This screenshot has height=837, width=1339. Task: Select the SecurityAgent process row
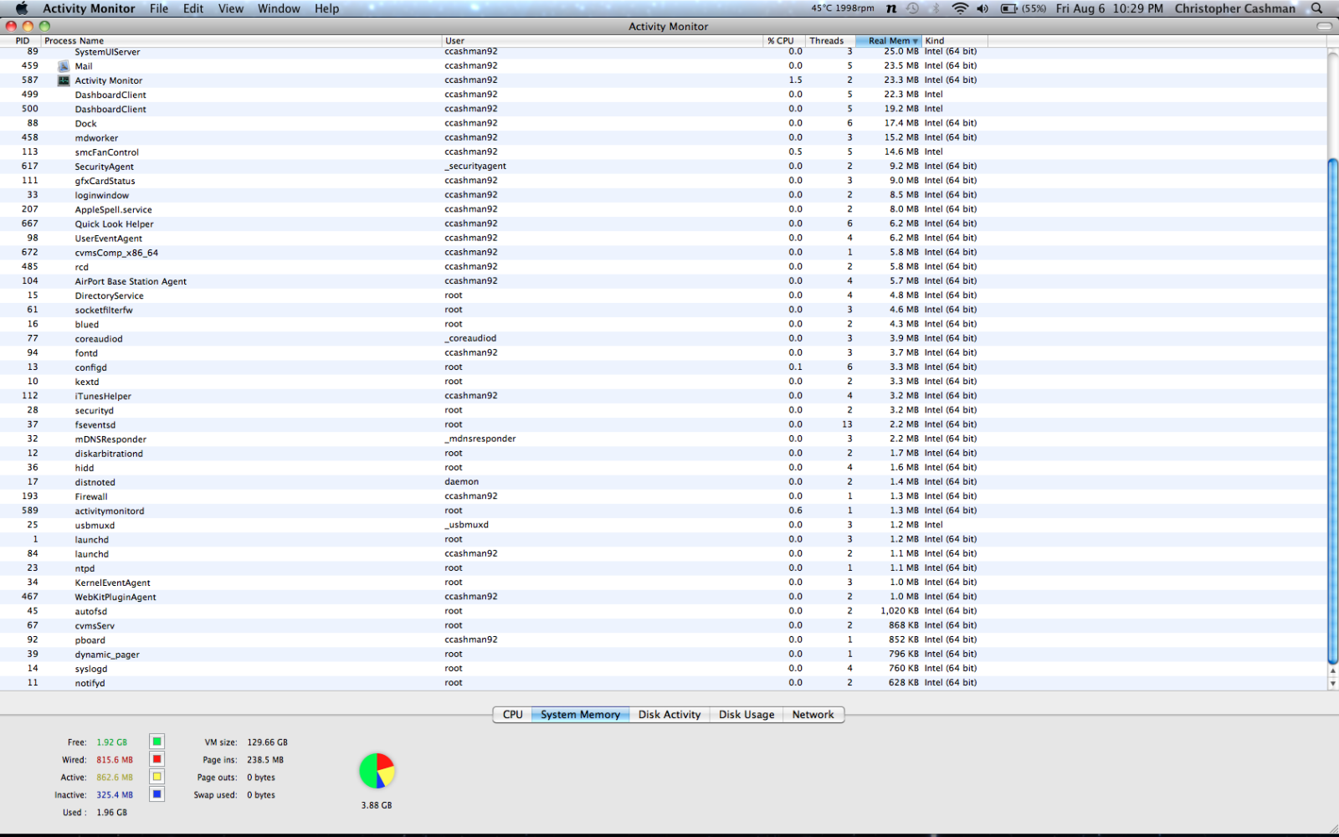664,166
